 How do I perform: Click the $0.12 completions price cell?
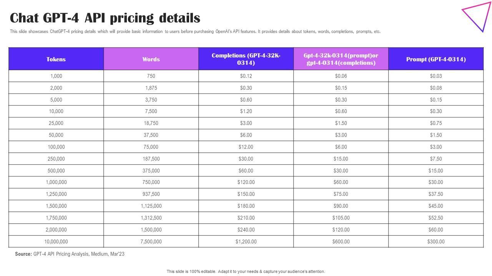pyautogui.click(x=246, y=76)
